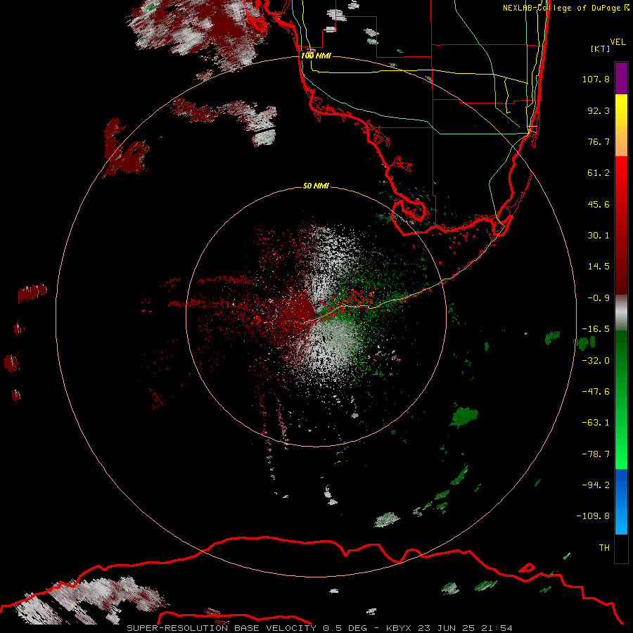
Task: Click the 14.5 velocity scale value
Action: tap(599, 267)
